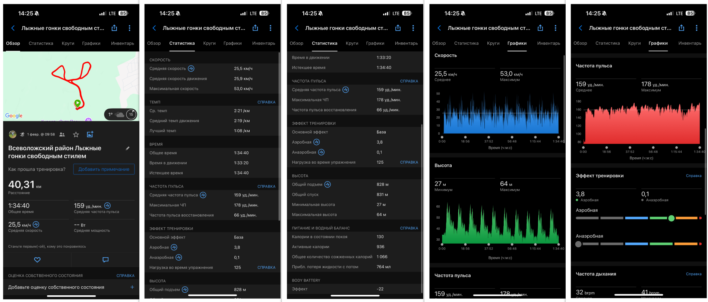Tap chart icon beside Общий подъем on ТЕМП screen
This screenshot has width=708, height=302.
tap(185, 289)
